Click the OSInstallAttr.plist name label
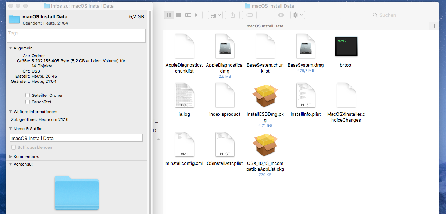 [225, 163]
